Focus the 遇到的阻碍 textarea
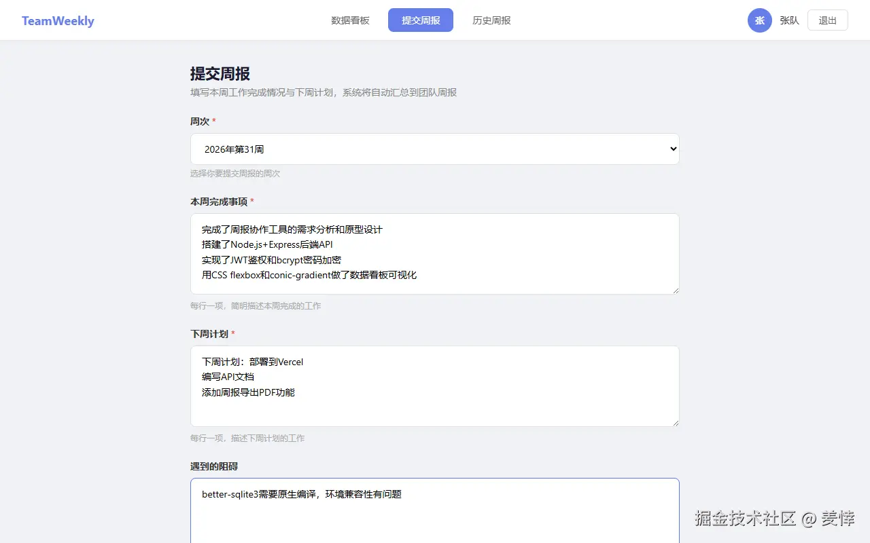Screen dimensions: 870x543 click(x=435, y=510)
